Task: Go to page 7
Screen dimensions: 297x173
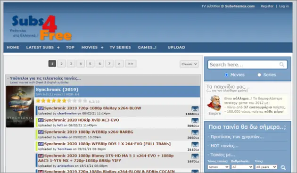Action: [x=109, y=64]
